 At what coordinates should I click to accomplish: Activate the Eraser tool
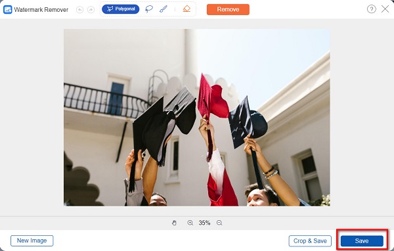click(186, 9)
